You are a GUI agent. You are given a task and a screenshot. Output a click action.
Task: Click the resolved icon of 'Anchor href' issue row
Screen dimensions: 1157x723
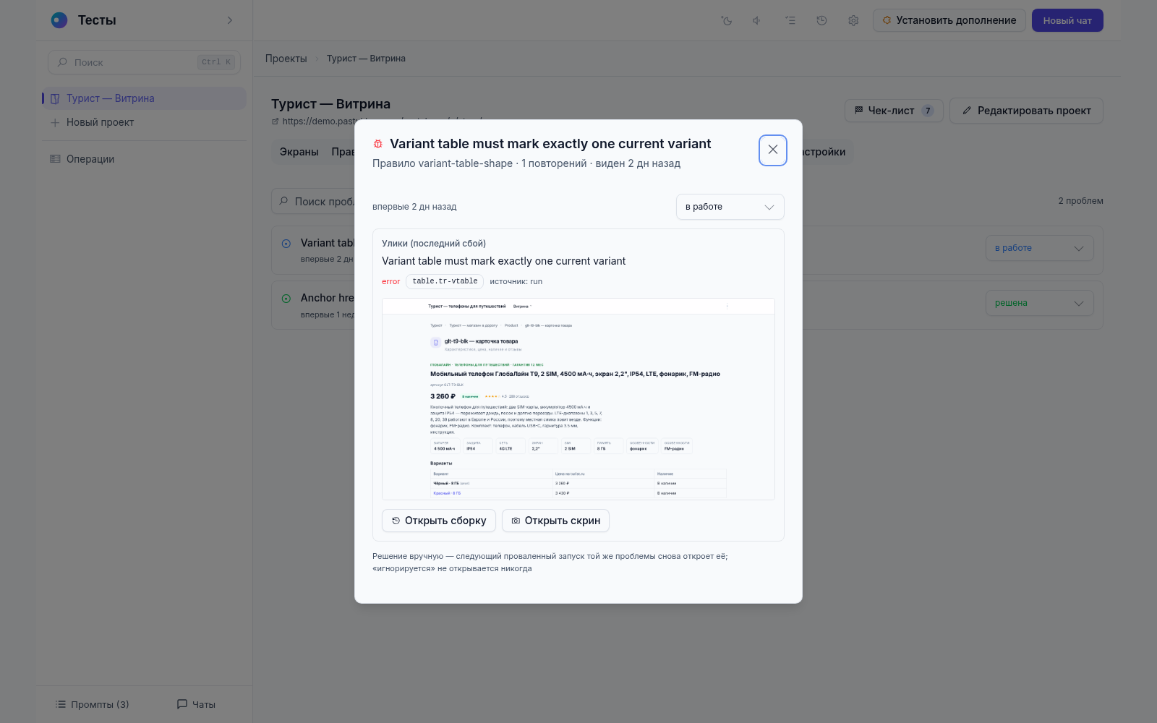286,299
